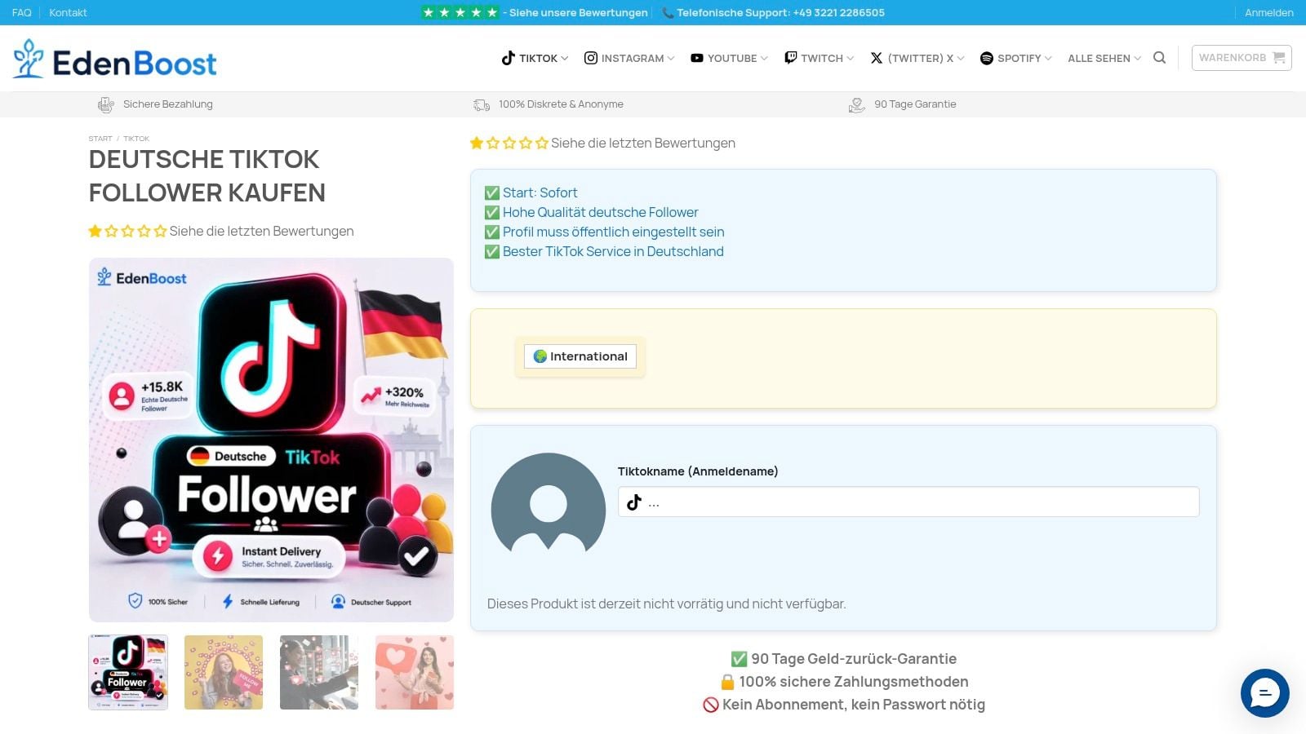Click the star rating above the Start: Sofort box
The width and height of the screenshot is (1306, 734).
point(509,144)
